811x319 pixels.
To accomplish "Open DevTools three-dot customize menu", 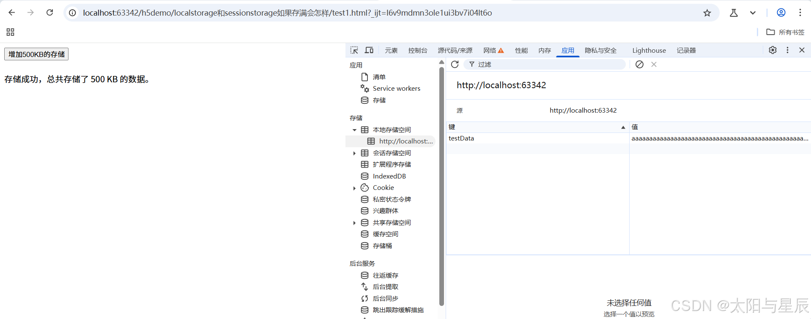I will tap(787, 50).
